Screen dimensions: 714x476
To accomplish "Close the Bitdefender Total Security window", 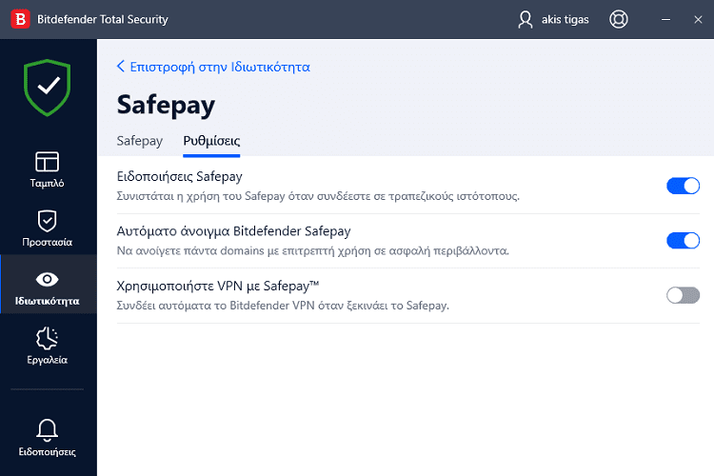I will pos(698,20).
